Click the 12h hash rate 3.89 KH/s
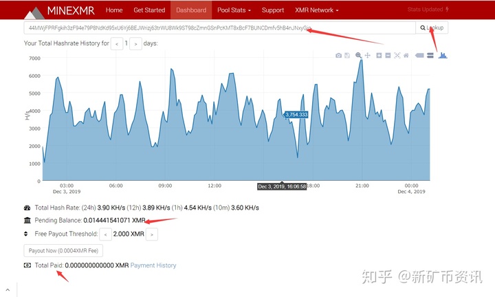 pos(156,208)
